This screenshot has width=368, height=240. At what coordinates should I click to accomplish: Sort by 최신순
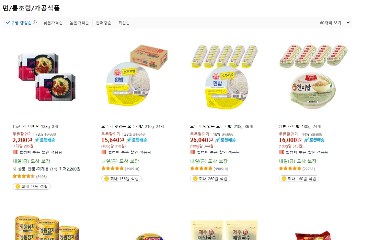tap(124, 23)
